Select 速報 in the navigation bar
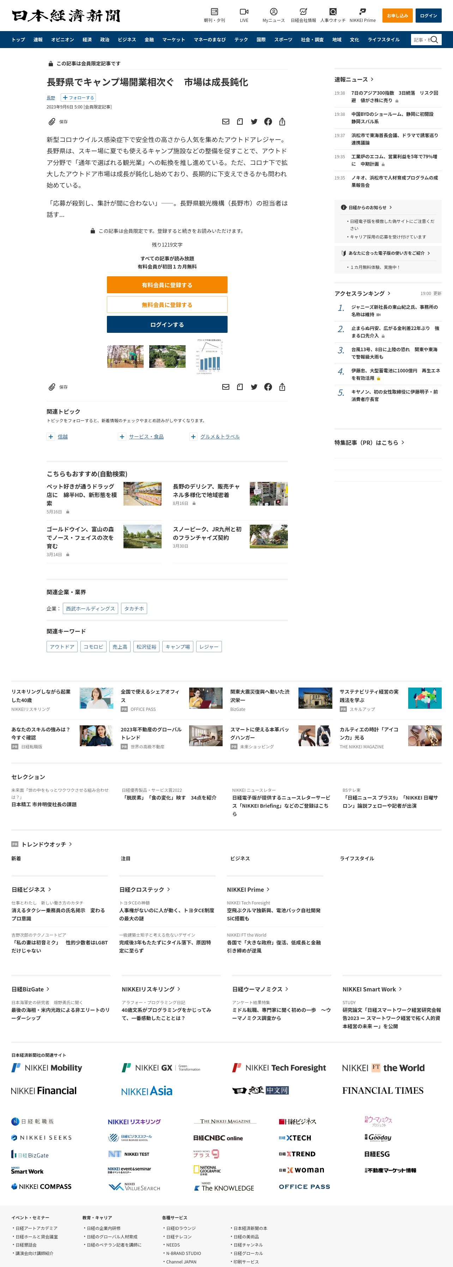This screenshot has width=453, height=1267. click(38, 39)
